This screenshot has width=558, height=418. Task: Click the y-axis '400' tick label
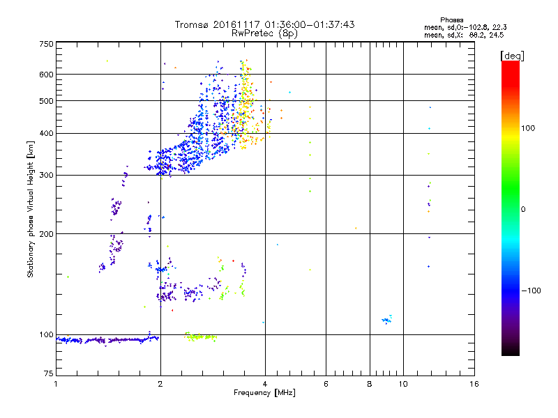pyautogui.click(x=46, y=134)
